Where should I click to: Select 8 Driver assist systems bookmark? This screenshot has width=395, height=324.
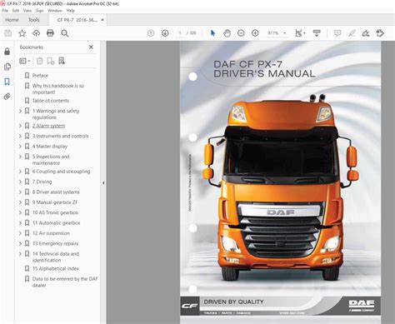[x=56, y=192]
